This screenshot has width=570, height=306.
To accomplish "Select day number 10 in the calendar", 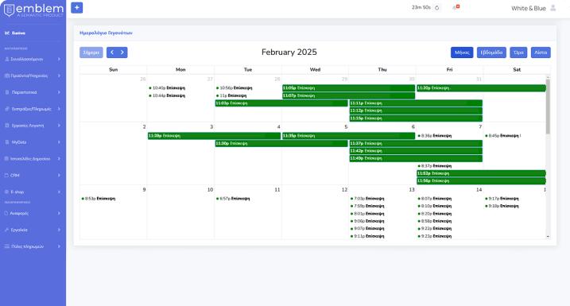I will tap(210, 190).
